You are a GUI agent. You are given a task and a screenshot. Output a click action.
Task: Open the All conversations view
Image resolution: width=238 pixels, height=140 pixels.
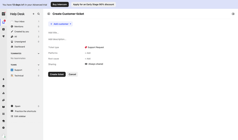[x=25, y=36]
